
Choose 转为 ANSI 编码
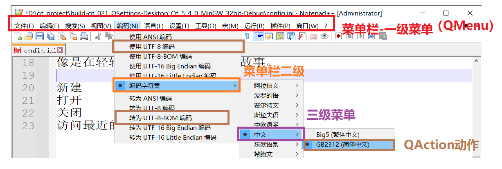click(x=177, y=99)
